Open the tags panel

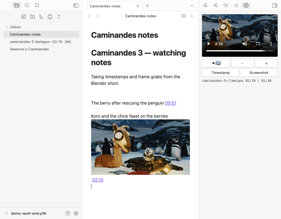coord(226,5)
